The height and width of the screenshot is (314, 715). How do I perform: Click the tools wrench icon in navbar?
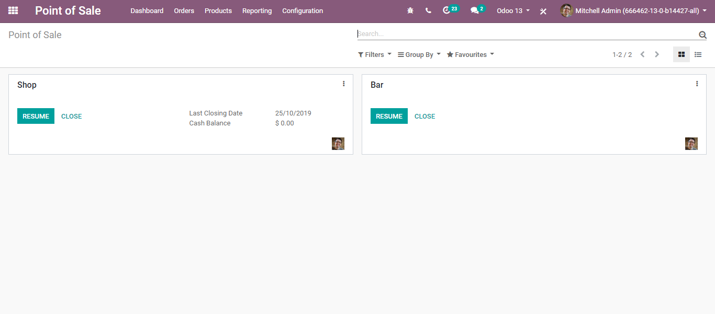click(x=543, y=11)
